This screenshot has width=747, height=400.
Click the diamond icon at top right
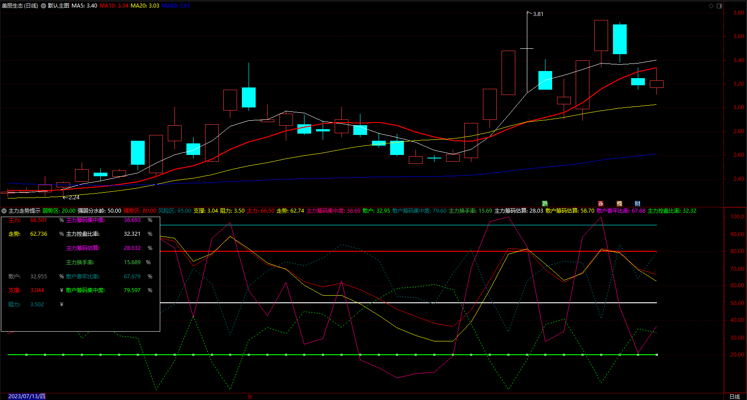[x=711, y=6]
